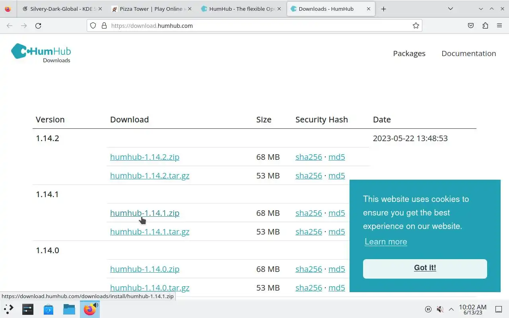Open md5 hash for humhub-1.14.1.zip
The width and height of the screenshot is (509, 318).
click(336, 213)
